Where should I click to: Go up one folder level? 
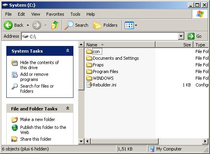pos(55,25)
